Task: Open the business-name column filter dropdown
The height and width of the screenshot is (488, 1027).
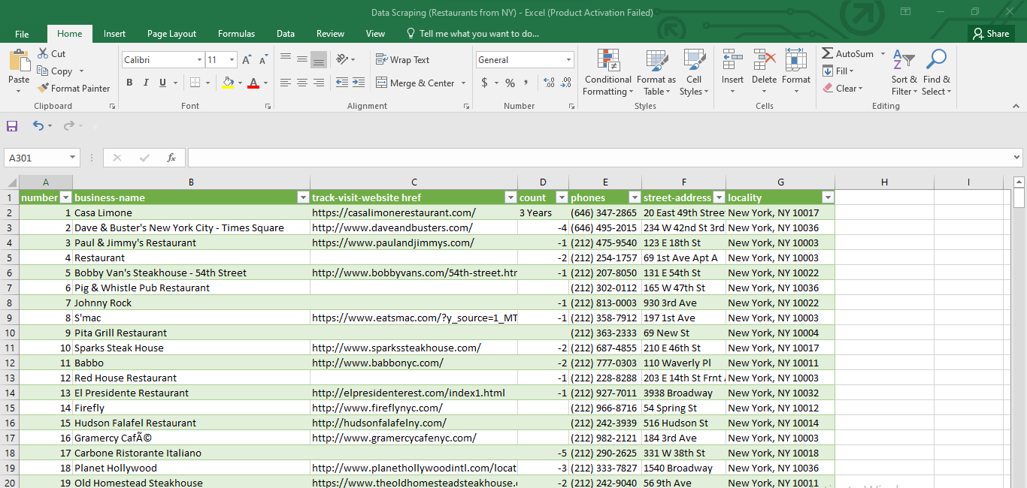Action: [x=303, y=197]
